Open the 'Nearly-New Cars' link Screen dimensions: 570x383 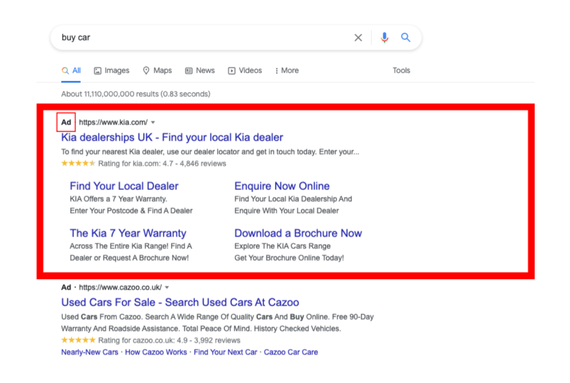click(x=90, y=352)
